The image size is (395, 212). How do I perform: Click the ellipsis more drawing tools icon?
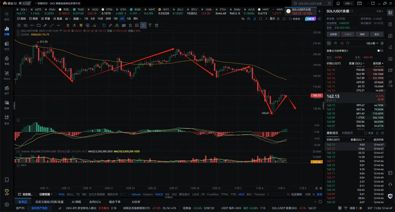(58, 25)
